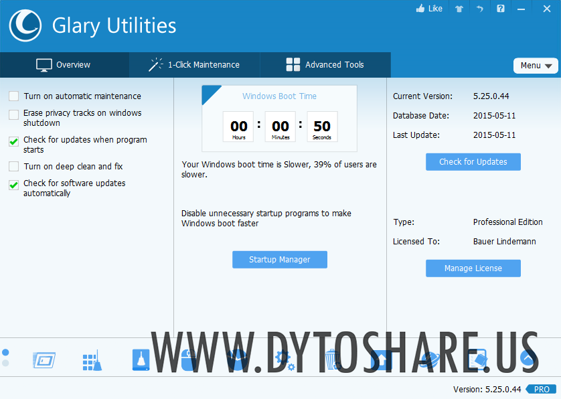
Task: Click the PRO badge in status bar
Action: point(542,390)
